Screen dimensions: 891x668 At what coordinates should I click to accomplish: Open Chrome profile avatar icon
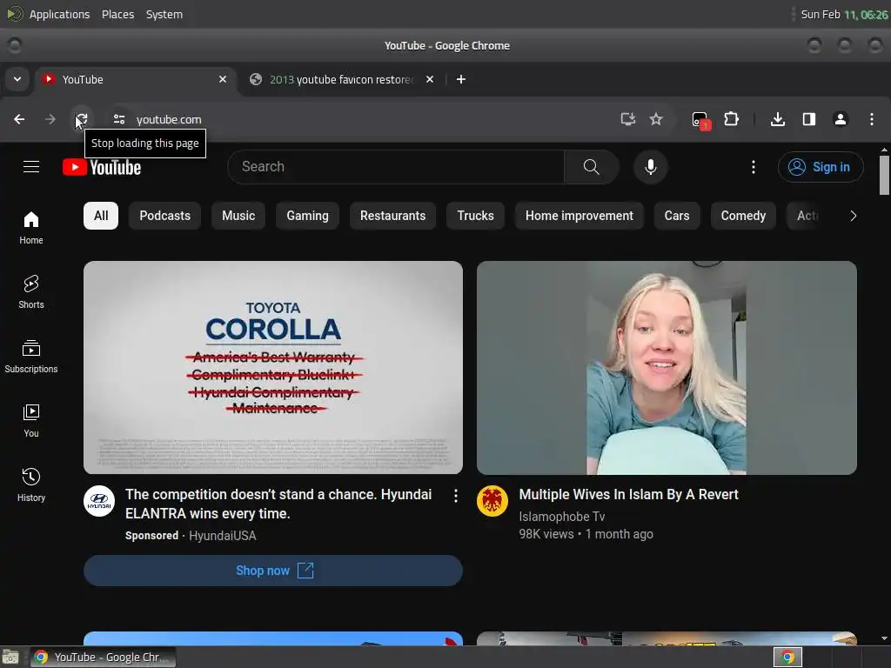841,119
